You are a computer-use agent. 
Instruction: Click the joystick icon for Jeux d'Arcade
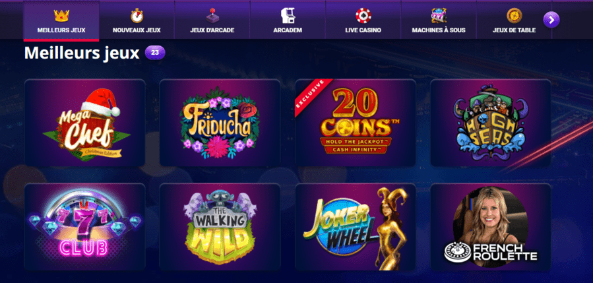pyautogui.click(x=212, y=16)
